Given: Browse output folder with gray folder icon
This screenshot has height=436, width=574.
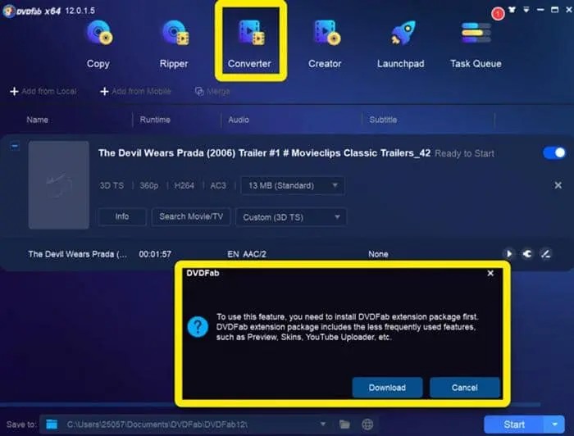Looking at the screenshot, I should point(344,425).
